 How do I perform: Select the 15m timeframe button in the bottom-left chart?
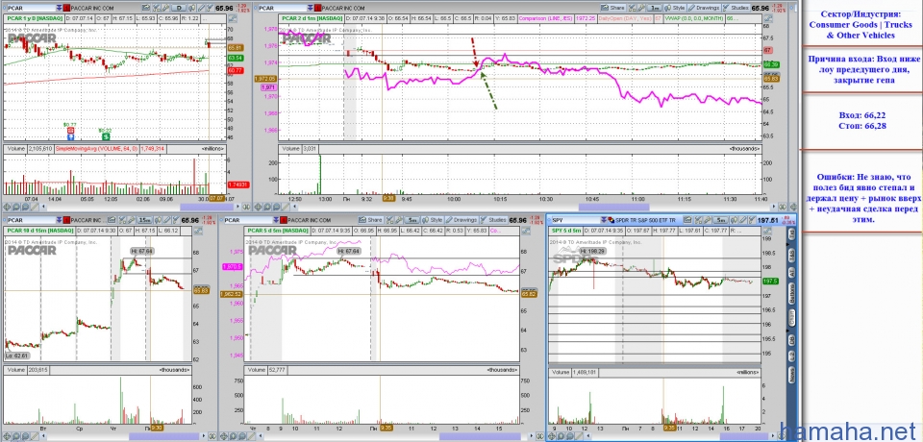tap(145, 219)
